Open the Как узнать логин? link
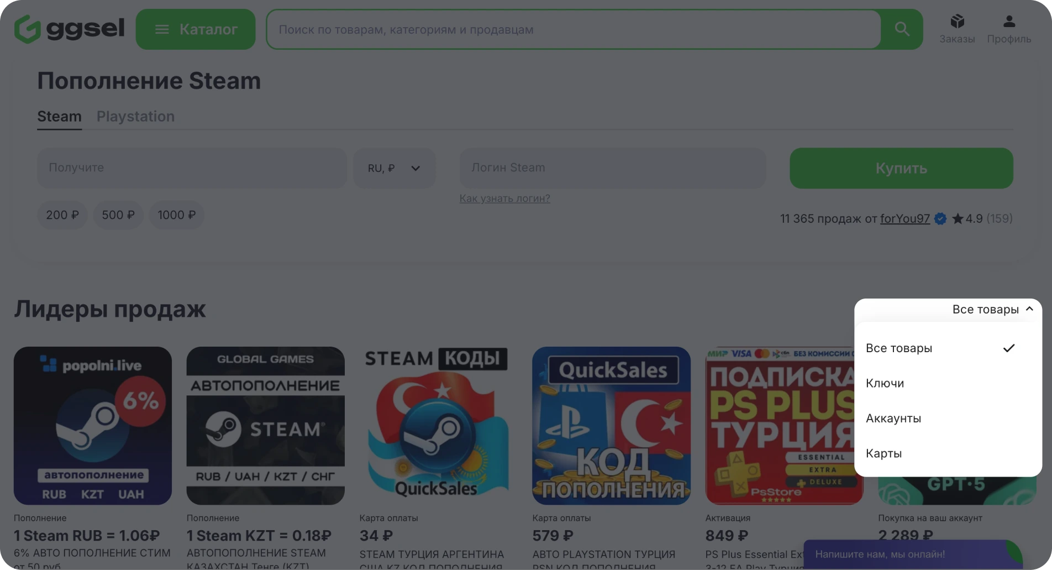 click(x=504, y=198)
